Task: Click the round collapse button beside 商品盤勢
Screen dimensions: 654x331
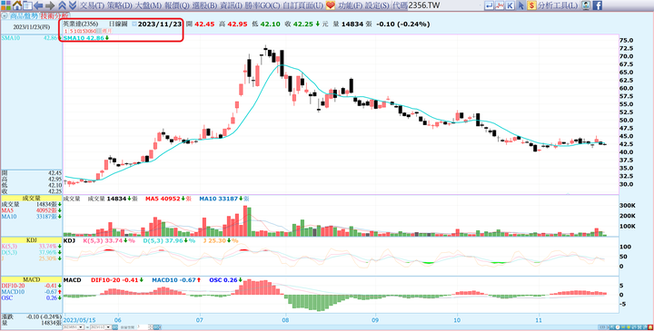Action: point(5,15)
